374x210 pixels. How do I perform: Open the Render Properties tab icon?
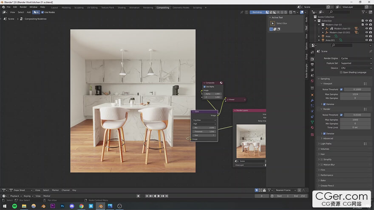312,59
